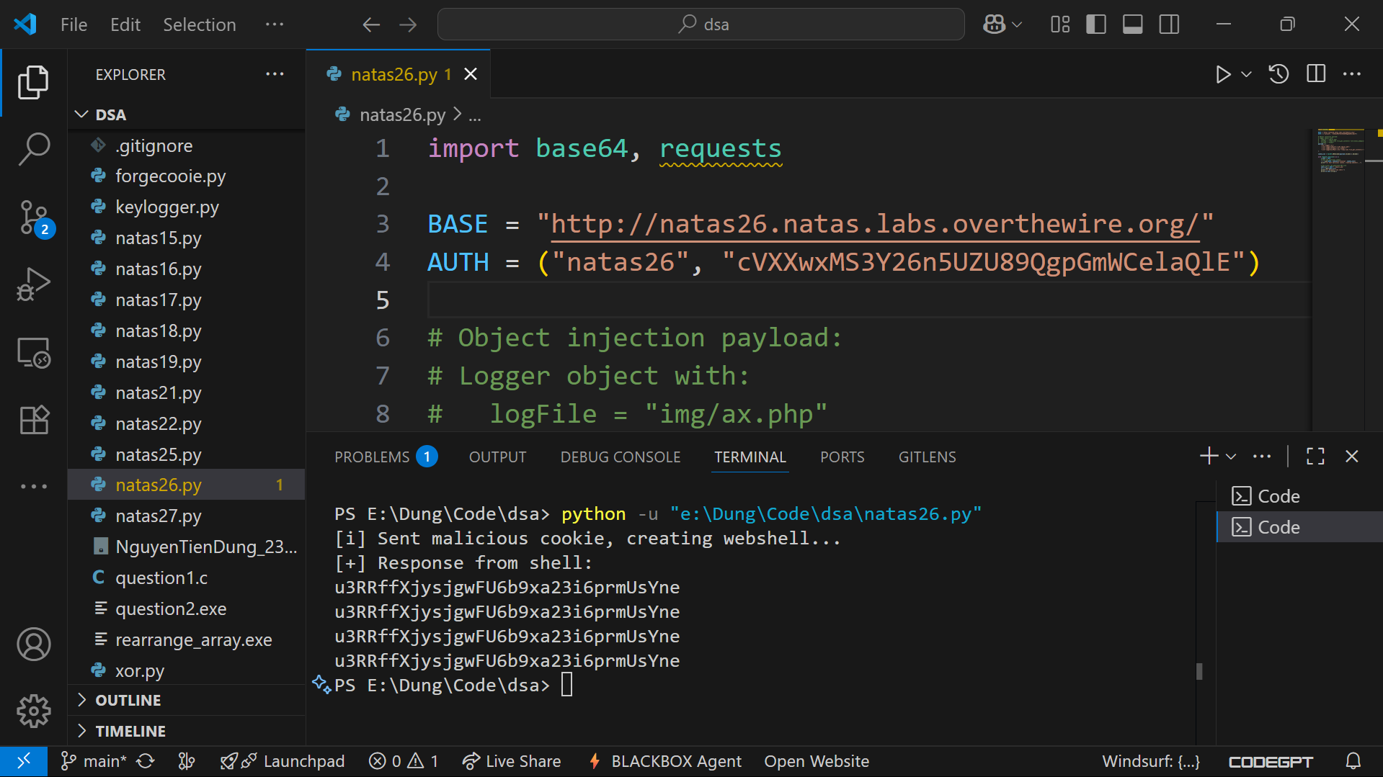Toggle the bottom Panel visibility
This screenshot has width=1383, height=777.
[1132, 24]
